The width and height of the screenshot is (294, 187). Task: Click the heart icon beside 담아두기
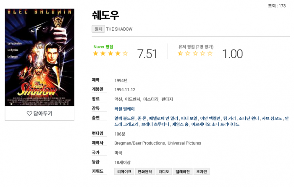[29, 113]
